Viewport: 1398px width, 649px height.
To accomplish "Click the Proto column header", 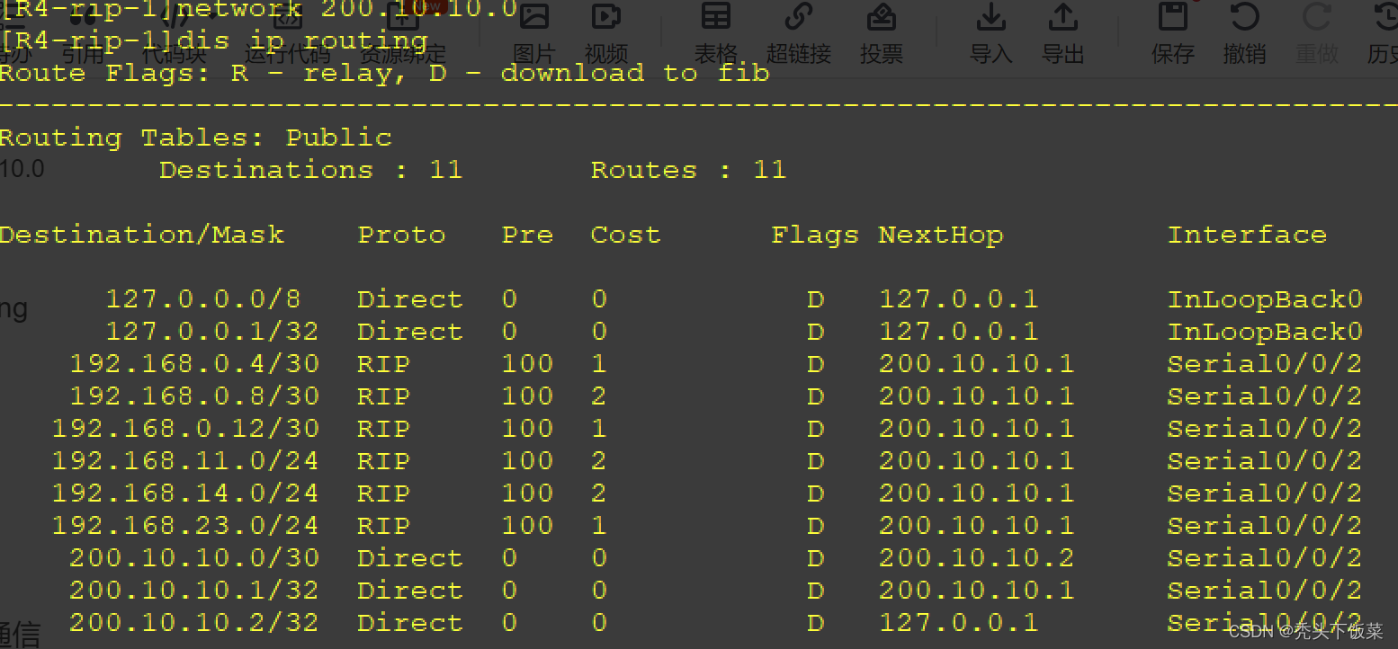I will coord(401,236).
